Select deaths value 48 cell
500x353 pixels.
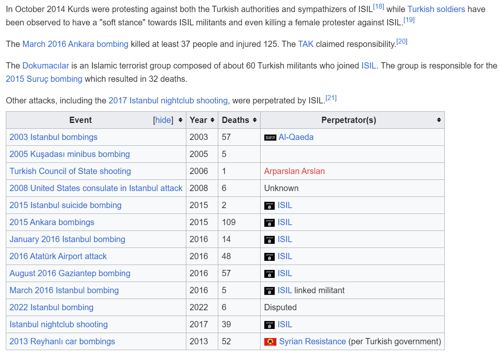click(239, 256)
